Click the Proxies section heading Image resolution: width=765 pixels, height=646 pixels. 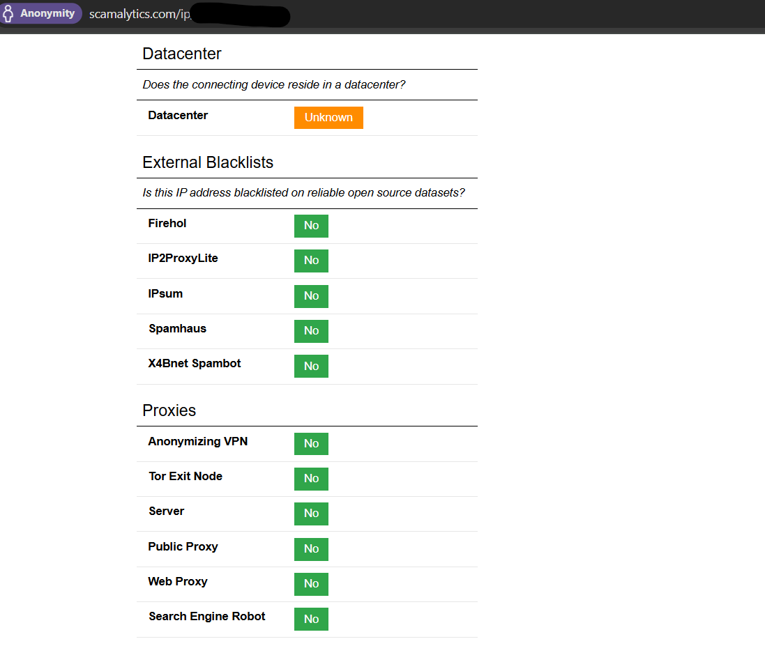tap(169, 410)
